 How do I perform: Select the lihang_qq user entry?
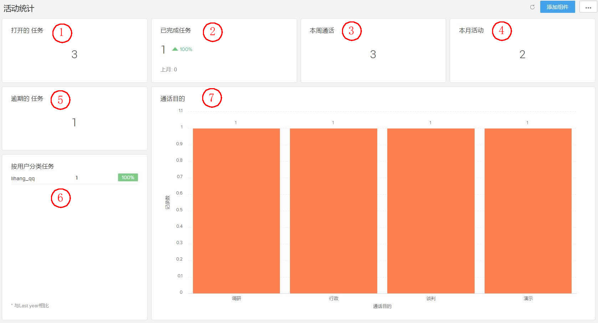23,178
